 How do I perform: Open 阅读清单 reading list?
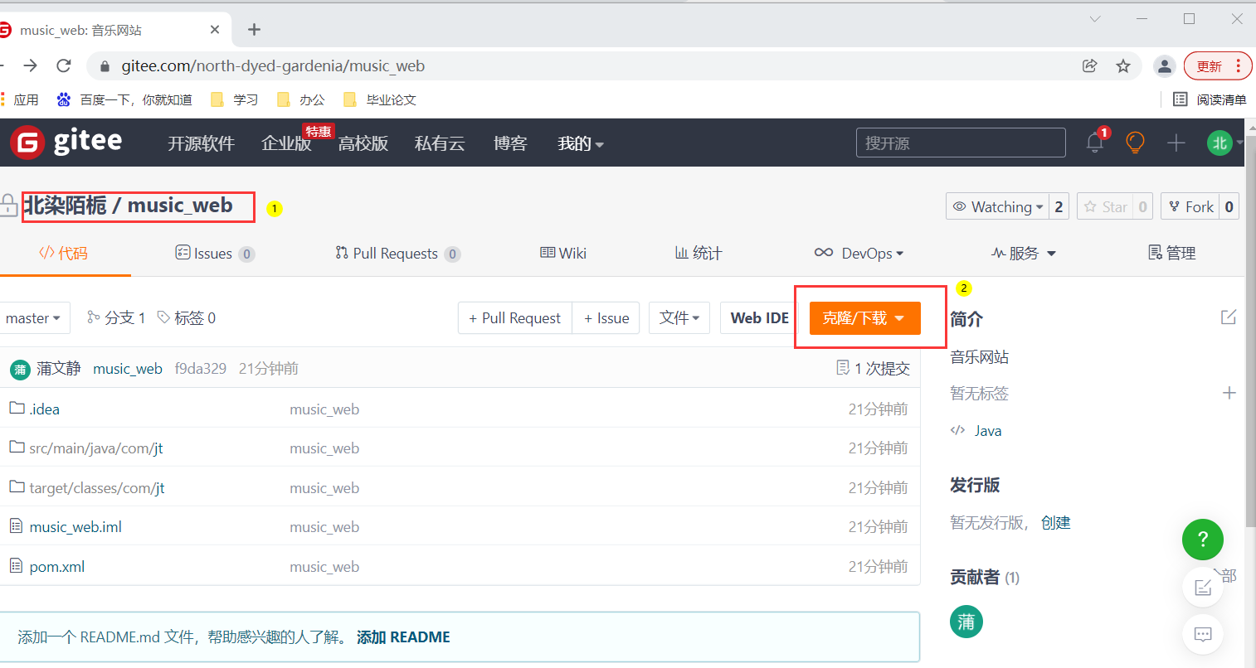click(1210, 99)
